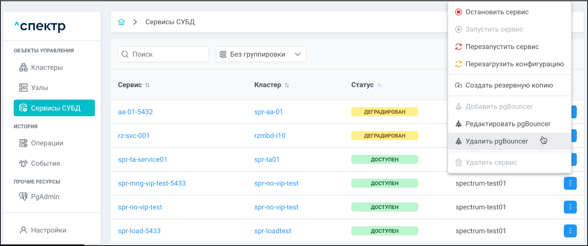Screen dimensions: 588x246
Task: Open Настройки in the sidebar
Action: tap(48, 230)
